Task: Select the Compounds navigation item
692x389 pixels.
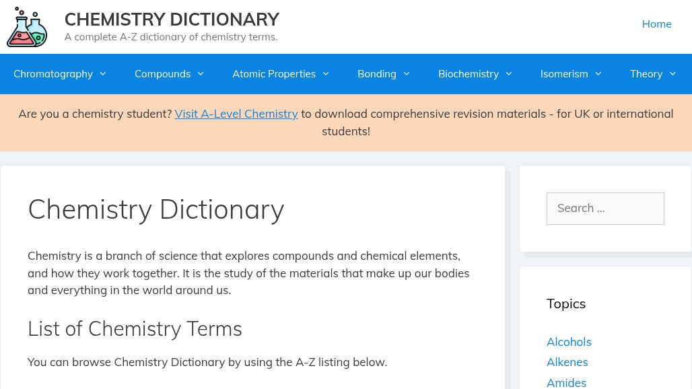Action: point(162,74)
